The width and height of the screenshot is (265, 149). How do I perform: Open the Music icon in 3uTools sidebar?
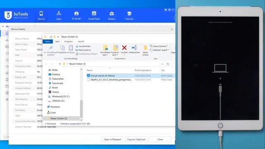point(7,53)
